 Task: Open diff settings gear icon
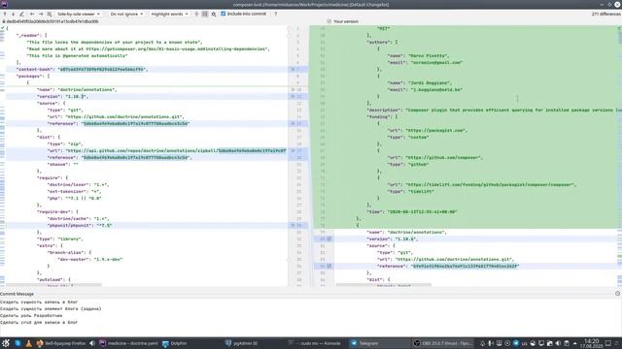(214, 14)
